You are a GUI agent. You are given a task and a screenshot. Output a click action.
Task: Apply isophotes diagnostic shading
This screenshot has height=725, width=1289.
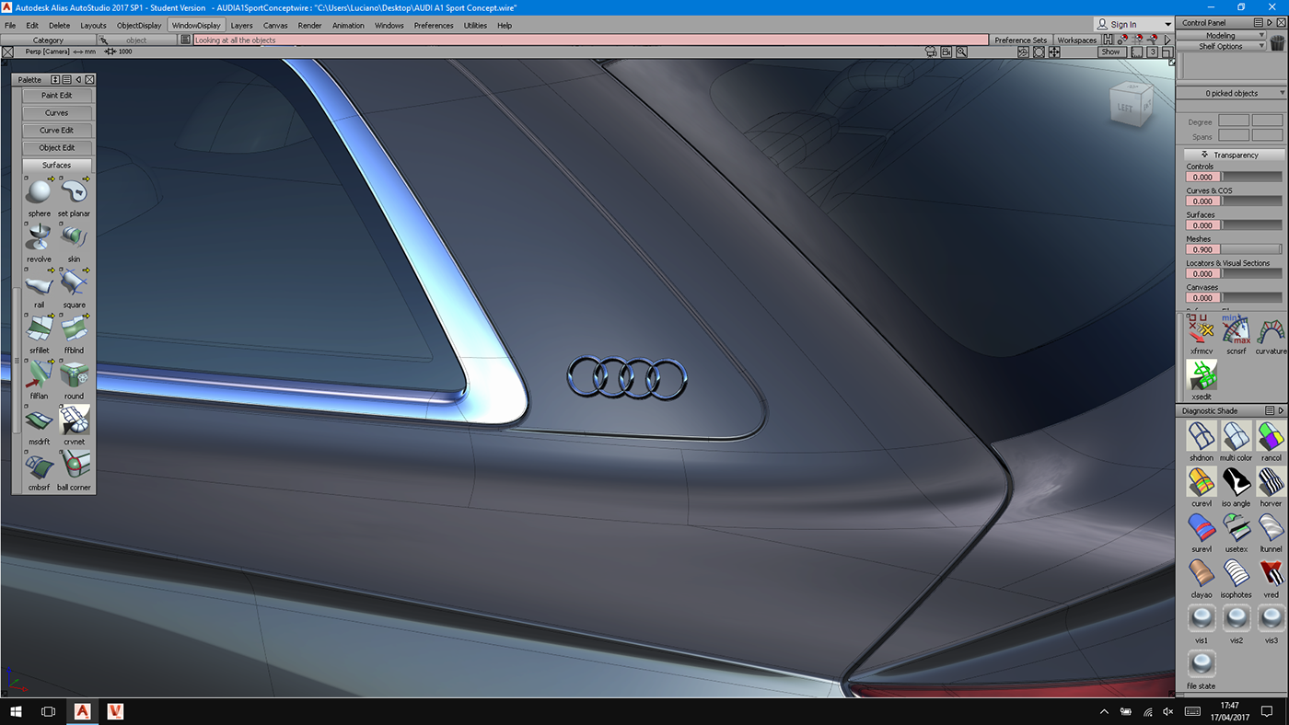coord(1237,573)
